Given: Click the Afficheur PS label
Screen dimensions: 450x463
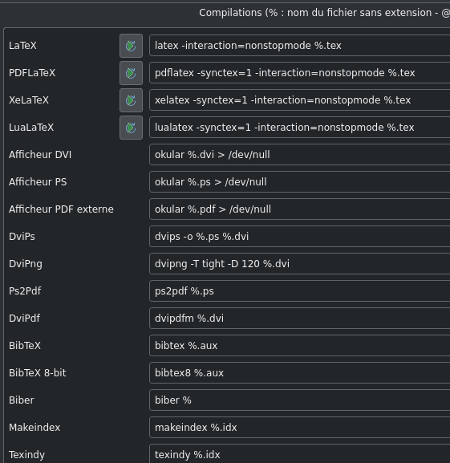Looking at the screenshot, I should click(38, 182).
